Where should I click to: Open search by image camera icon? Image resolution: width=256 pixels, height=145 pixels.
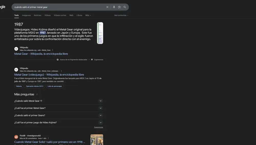point(119,7)
